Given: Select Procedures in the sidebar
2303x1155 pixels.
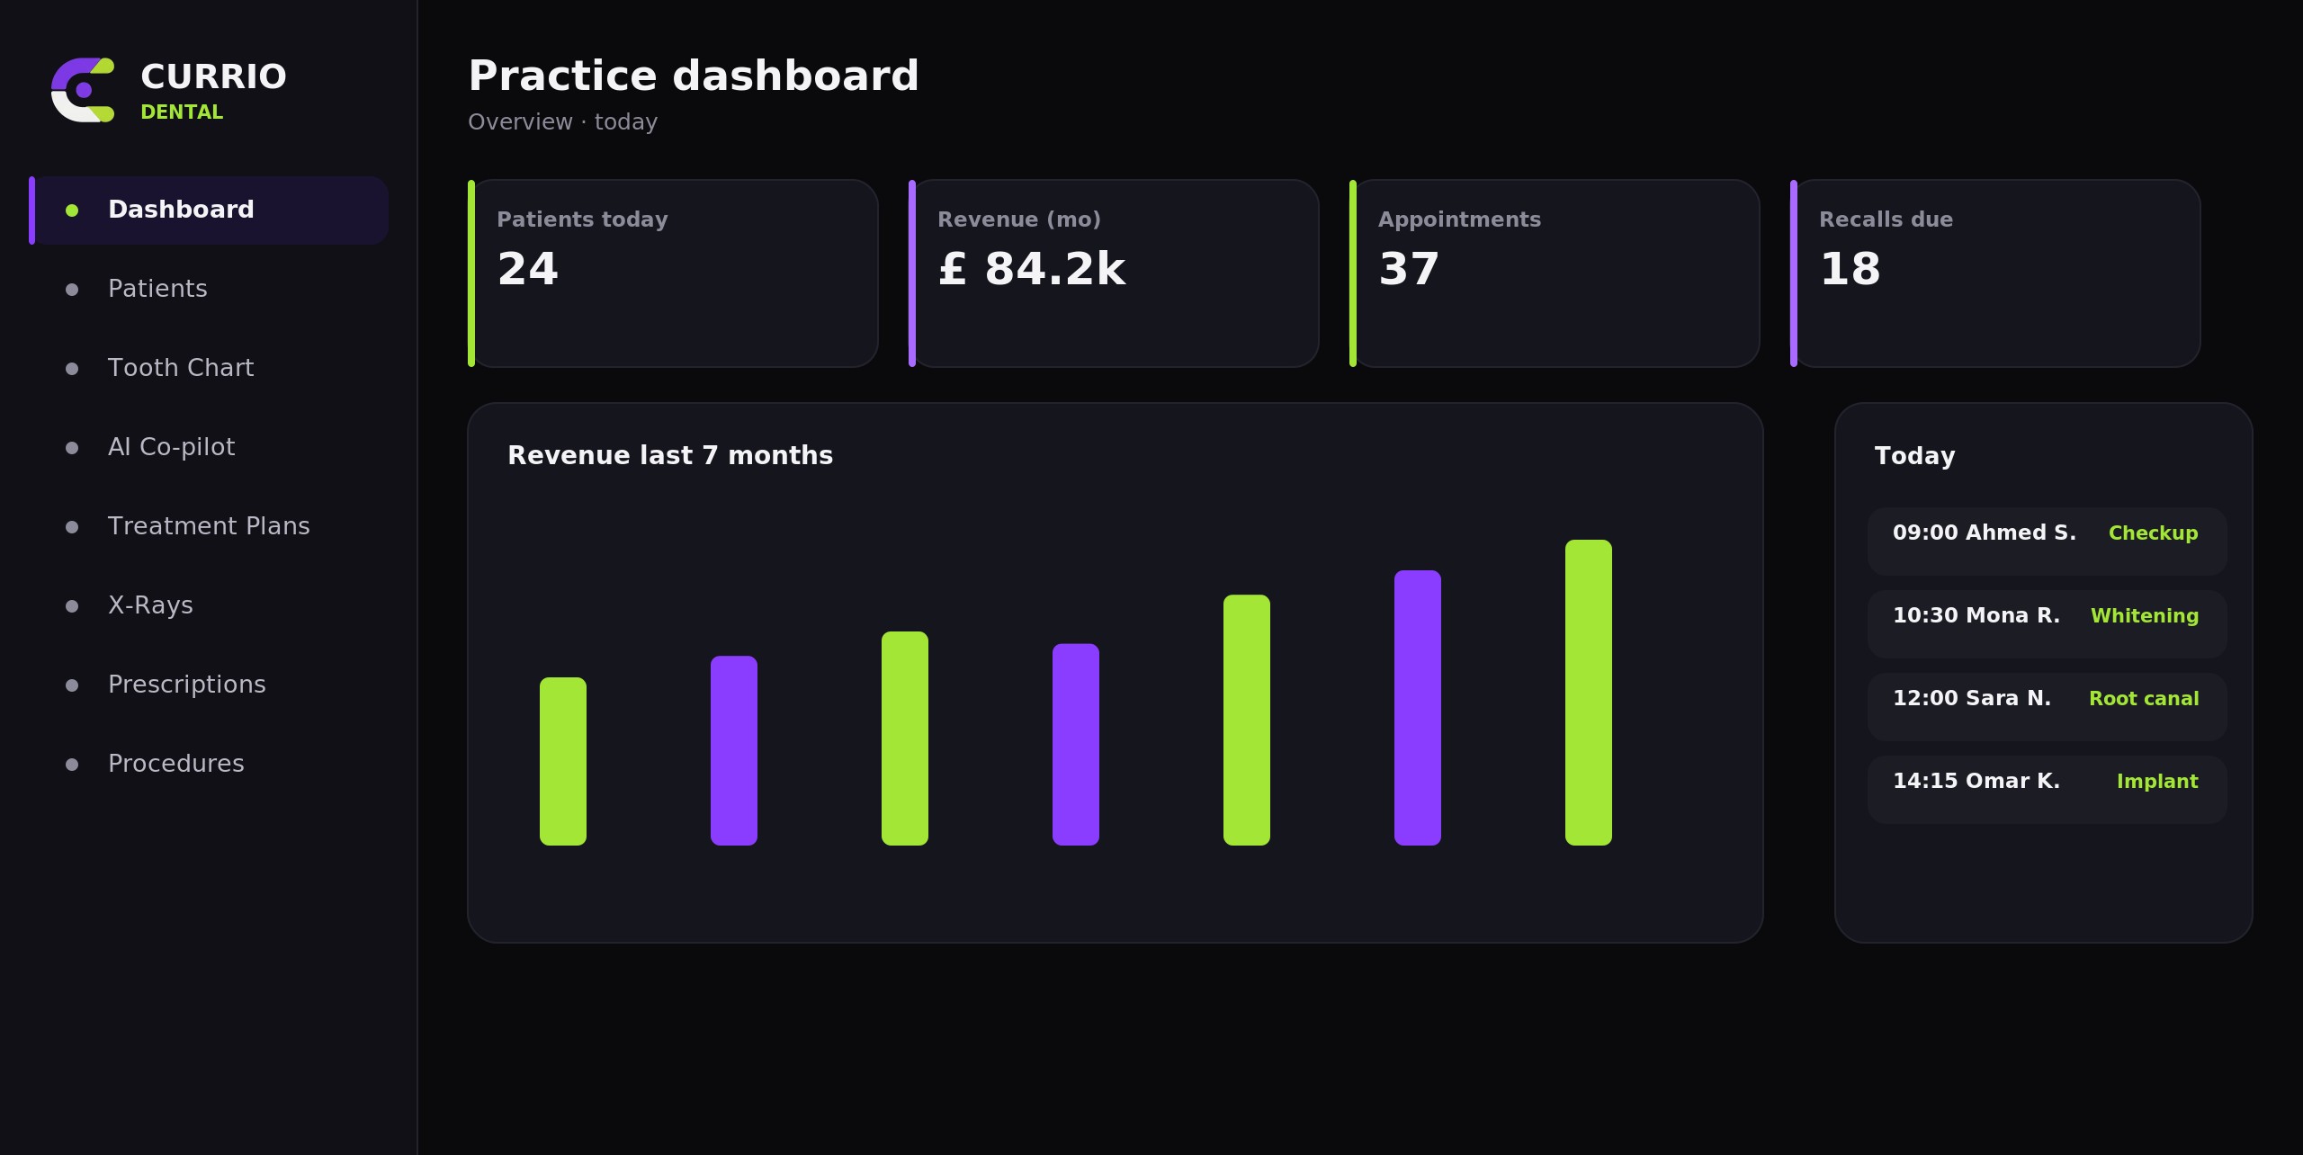Looking at the screenshot, I should [x=209, y=765].
